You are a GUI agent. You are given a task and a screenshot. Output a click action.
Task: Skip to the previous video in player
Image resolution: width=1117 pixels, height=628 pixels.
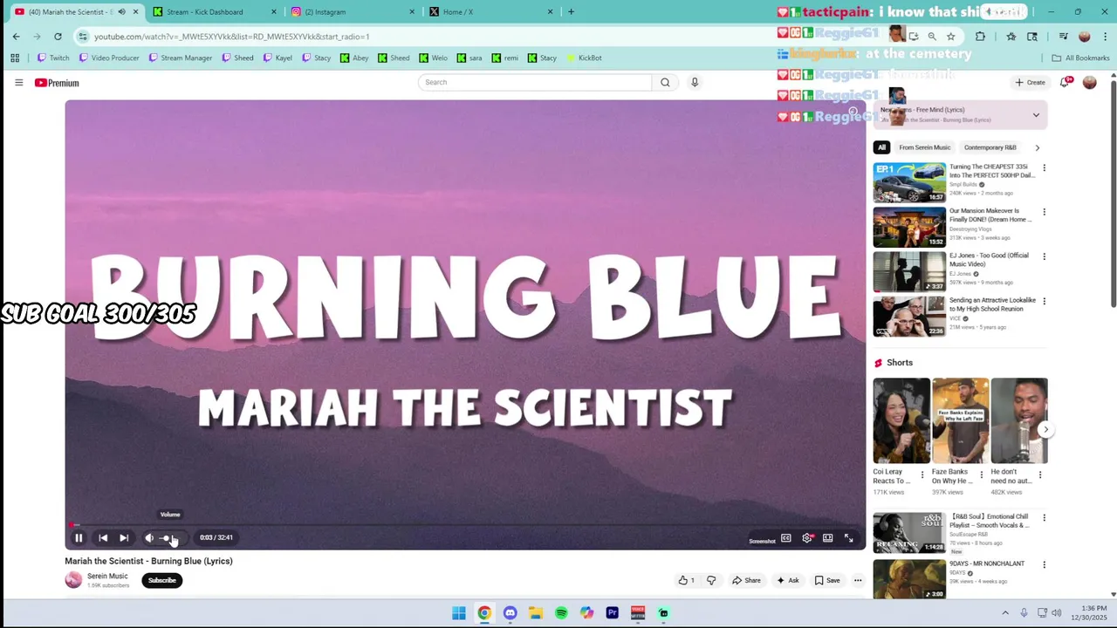point(103,538)
